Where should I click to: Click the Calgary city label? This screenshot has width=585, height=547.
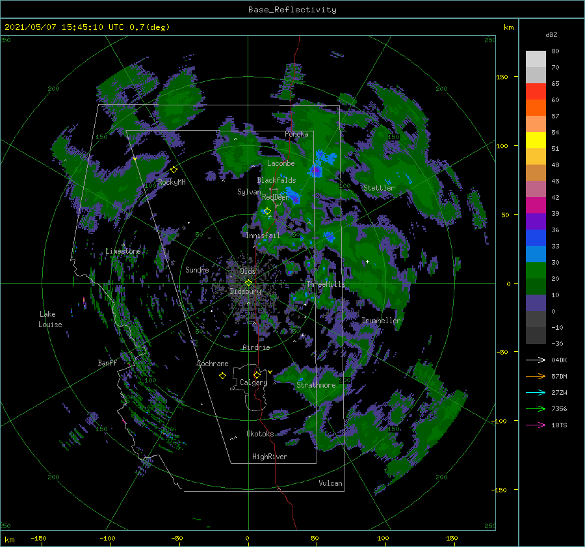253,382
